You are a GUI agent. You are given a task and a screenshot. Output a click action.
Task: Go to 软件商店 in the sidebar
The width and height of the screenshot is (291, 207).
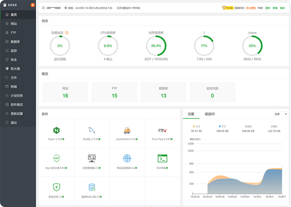click(x=16, y=105)
